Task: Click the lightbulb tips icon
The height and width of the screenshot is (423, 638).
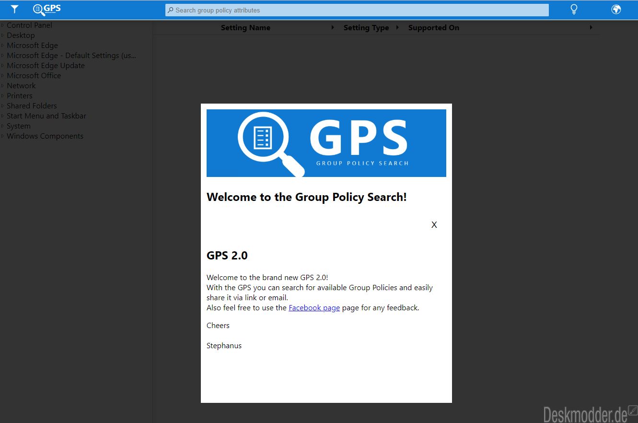Action: click(x=574, y=10)
